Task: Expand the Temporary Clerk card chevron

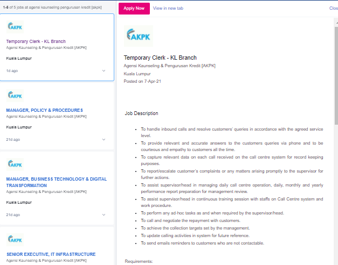Action: coord(104,71)
